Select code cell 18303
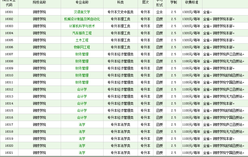This screenshot has height=157, width=248. point(9,26)
